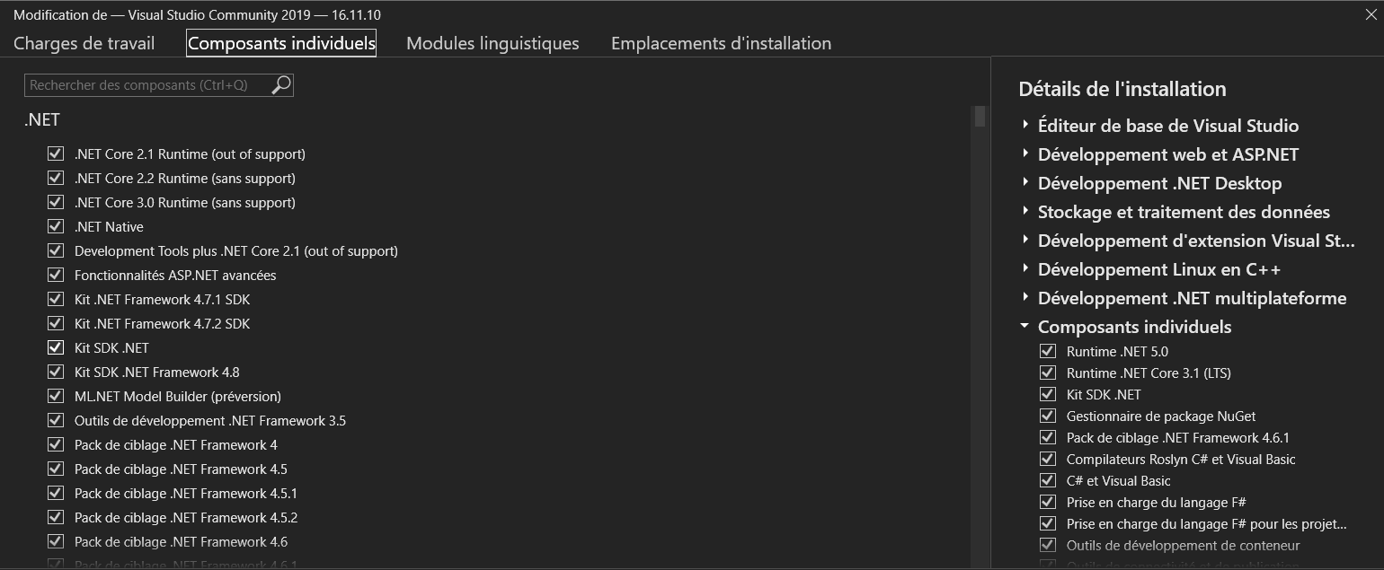Click the component search input field
Viewport: 1384px width, 570px height.
(x=144, y=84)
